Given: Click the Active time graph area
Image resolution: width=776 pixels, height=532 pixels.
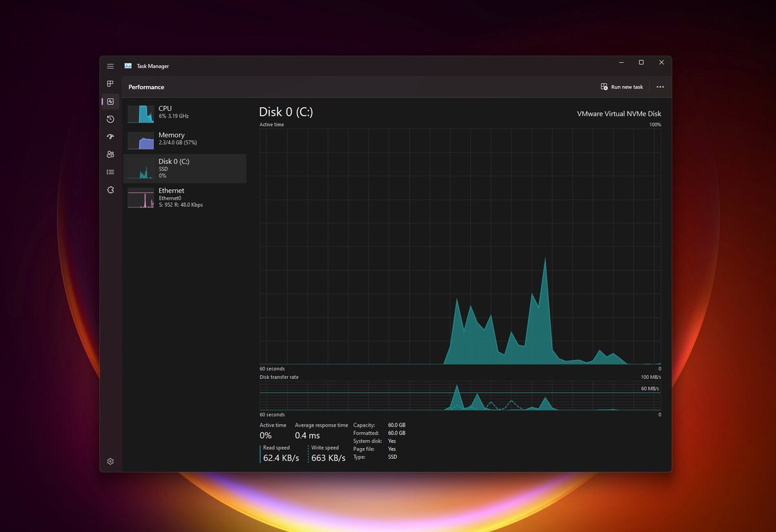Looking at the screenshot, I should click(460, 246).
